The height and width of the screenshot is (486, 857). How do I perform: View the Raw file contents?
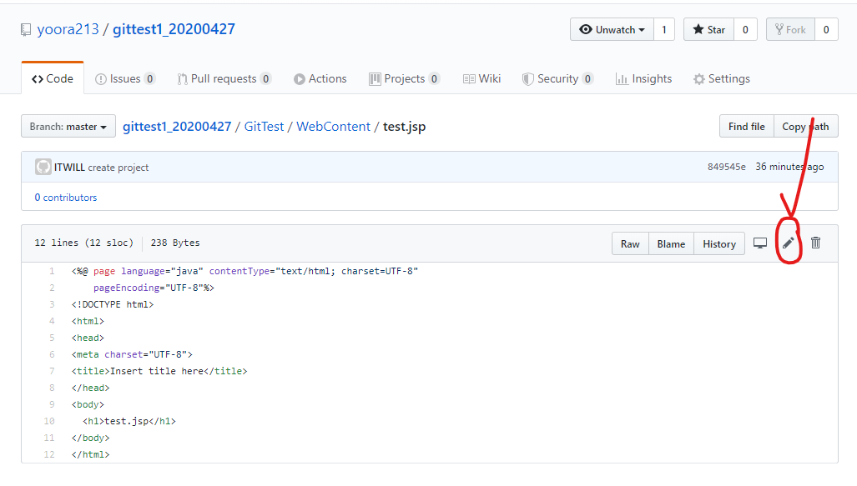(630, 243)
